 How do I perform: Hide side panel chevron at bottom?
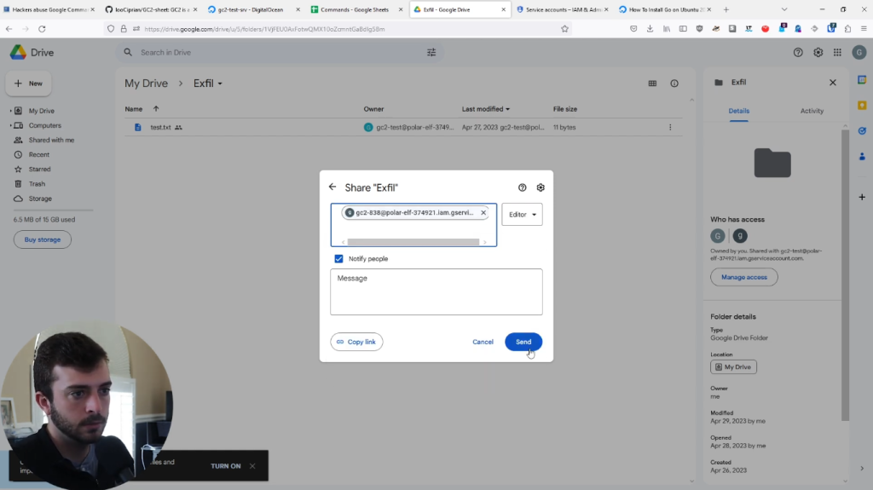pos(862,469)
